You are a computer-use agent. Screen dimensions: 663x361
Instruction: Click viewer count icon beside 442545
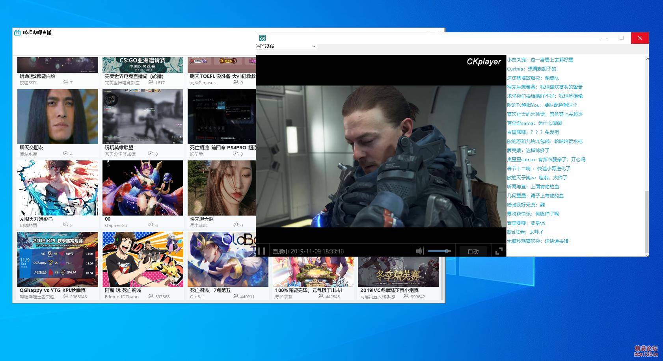[321, 296]
